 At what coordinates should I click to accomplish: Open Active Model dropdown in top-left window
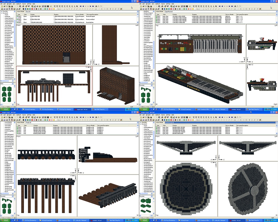coord(138,11)
